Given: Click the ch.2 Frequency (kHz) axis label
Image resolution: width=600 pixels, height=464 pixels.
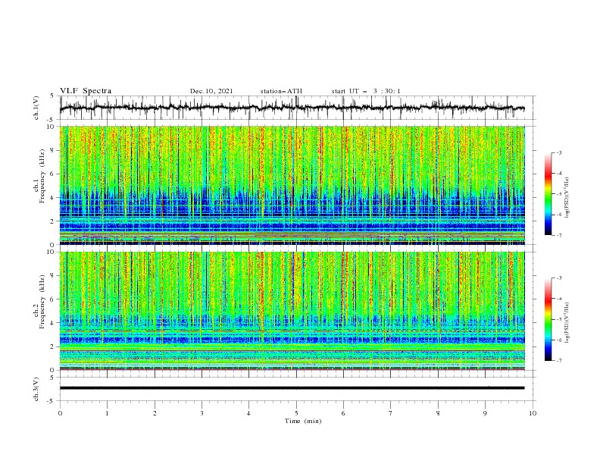Looking at the screenshot, I should tap(39, 302).
